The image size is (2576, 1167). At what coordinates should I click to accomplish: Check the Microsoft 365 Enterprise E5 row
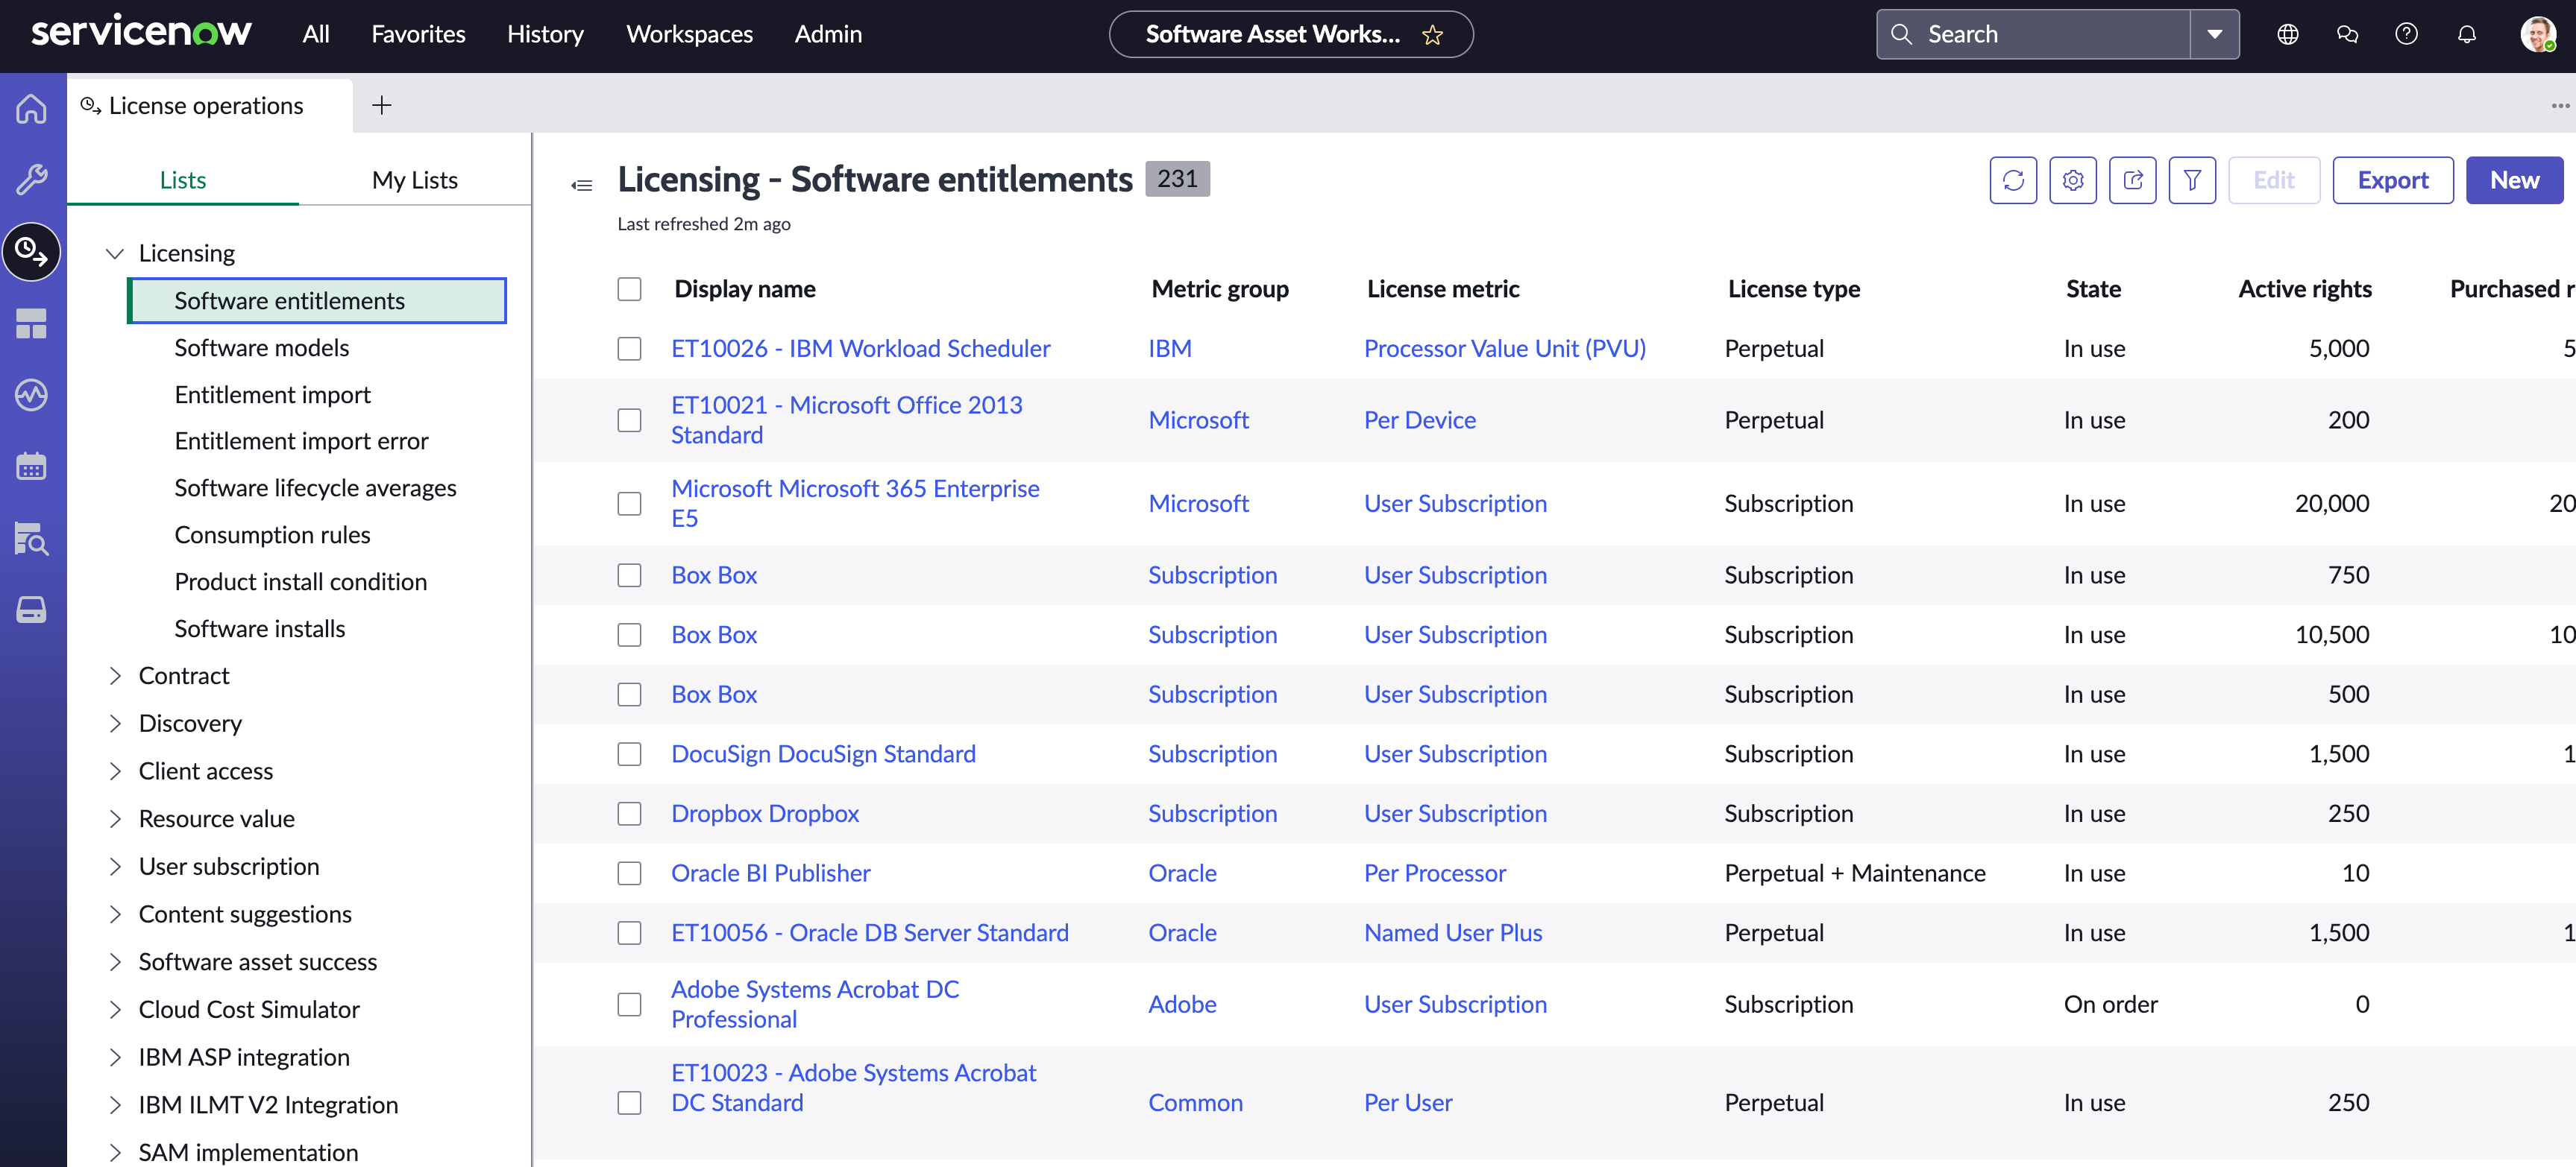(629, 504)
